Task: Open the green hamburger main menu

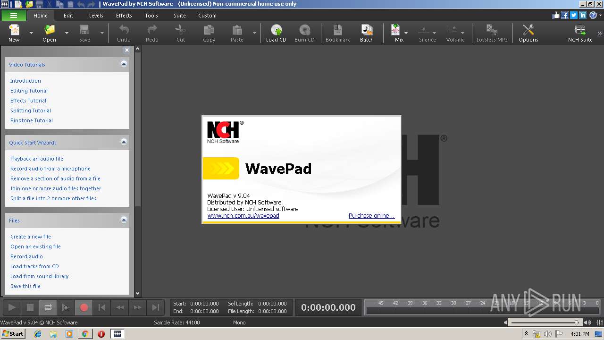Action: point(14,16)
